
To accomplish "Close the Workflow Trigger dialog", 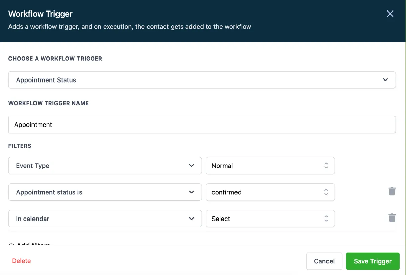I will [x=390, y=14].
